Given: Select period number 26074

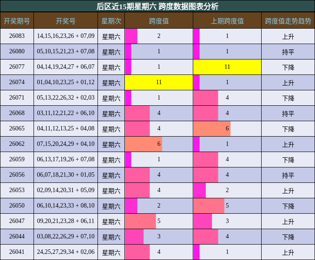Looking at the screenshot, I should 17,82.
